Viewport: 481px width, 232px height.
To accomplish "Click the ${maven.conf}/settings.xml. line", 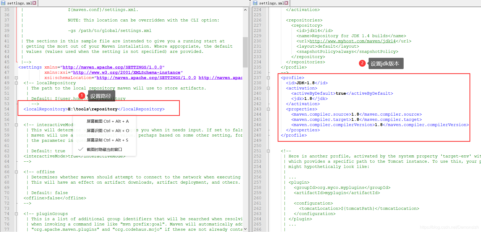I will click(x=103, y=10).
